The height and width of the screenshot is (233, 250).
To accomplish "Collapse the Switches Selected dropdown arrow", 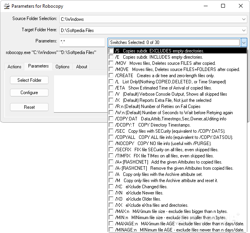I will (244, 42).
